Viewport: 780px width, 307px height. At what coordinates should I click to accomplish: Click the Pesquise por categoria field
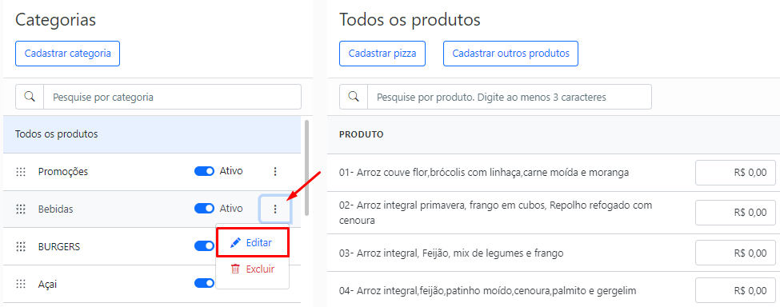[173, 97]
